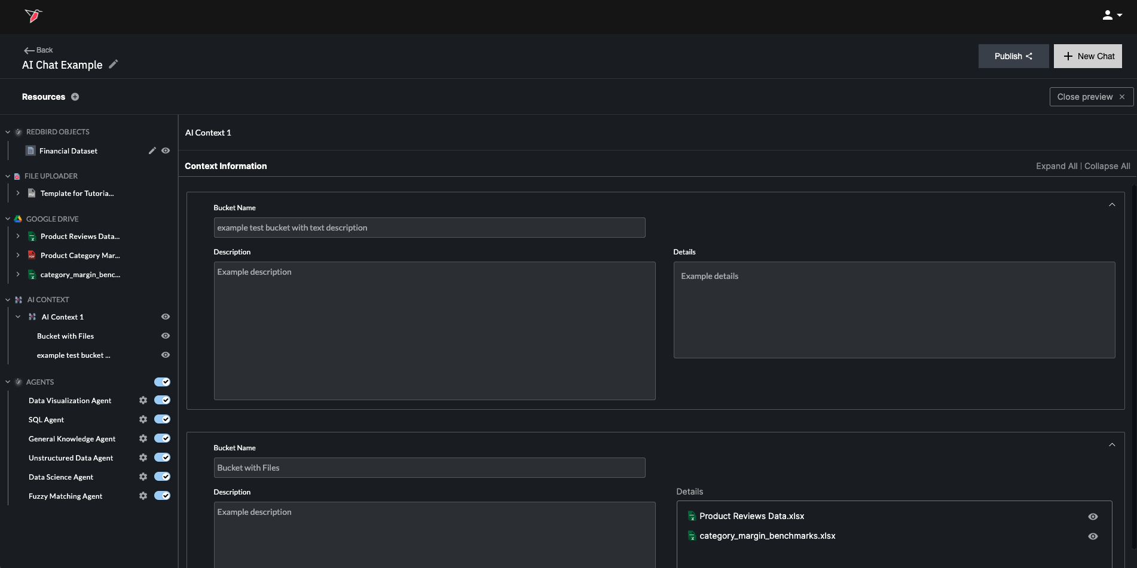Click the Publish button

[1013, 56]
